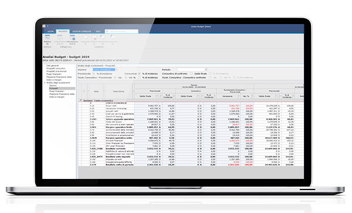
Task: Select Prospetti consuntivi in the sidebar
Action: (x=56, y=69)
